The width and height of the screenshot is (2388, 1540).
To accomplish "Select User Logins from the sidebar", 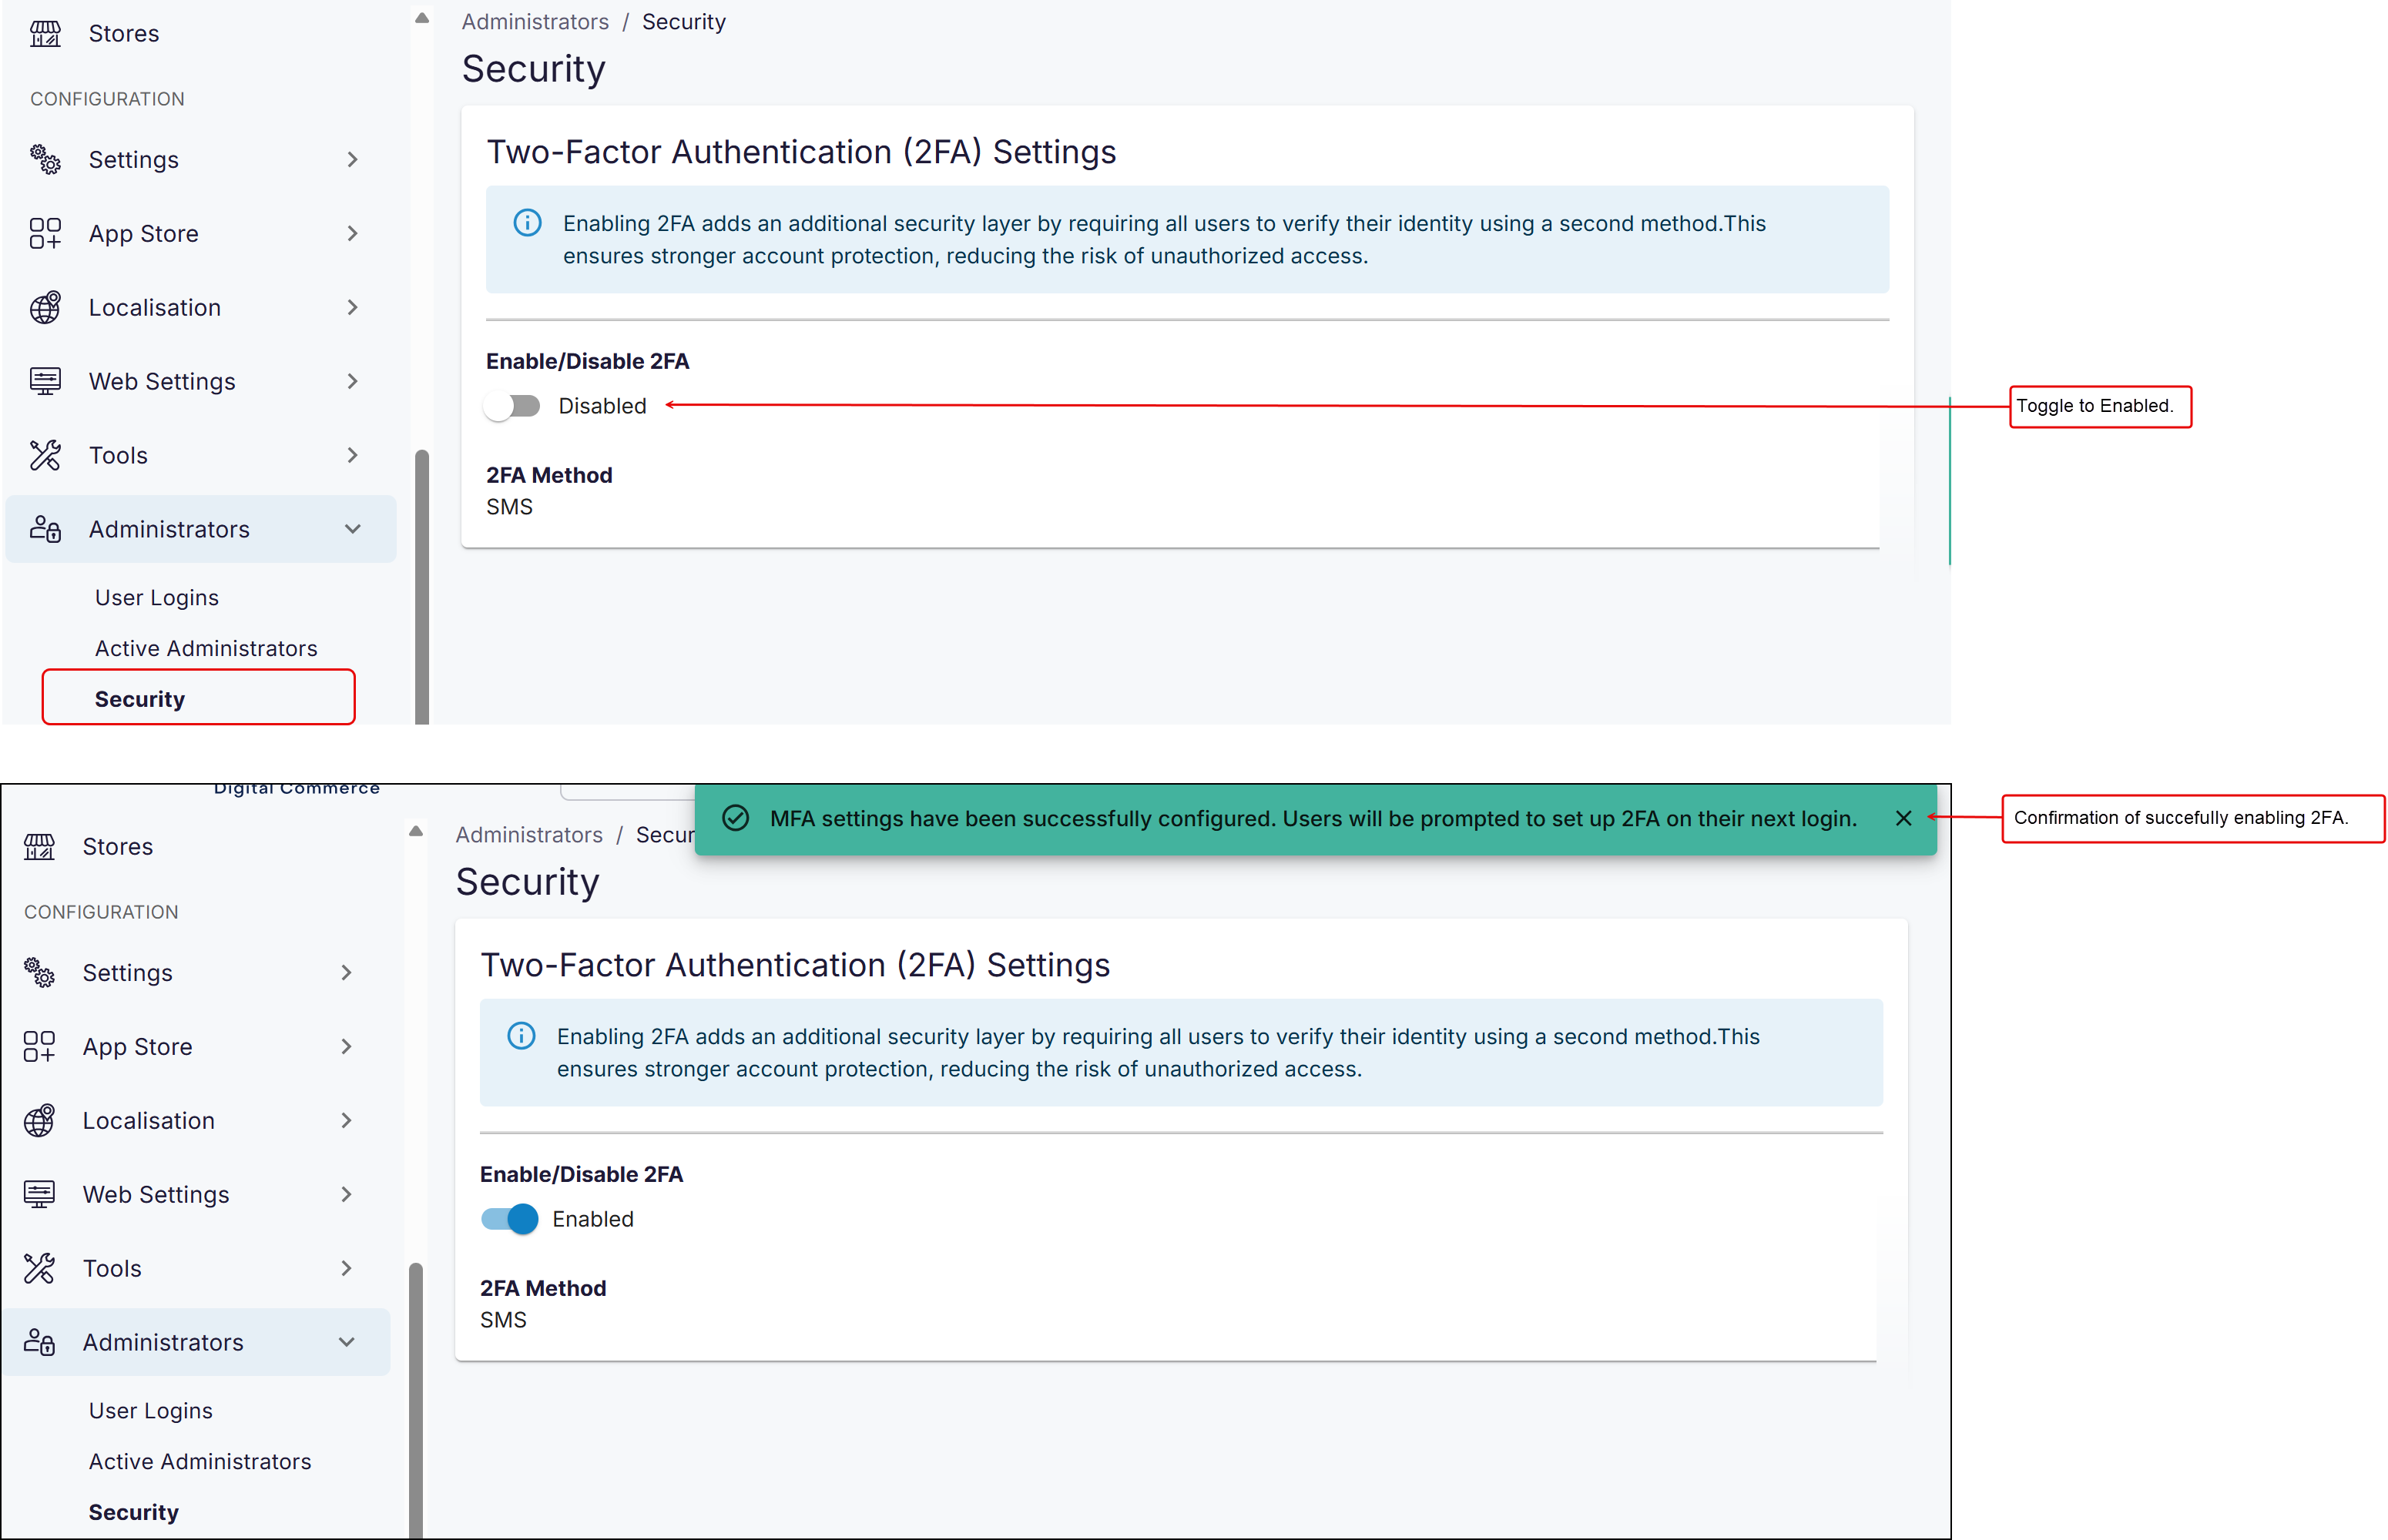I will click(156, 597).
